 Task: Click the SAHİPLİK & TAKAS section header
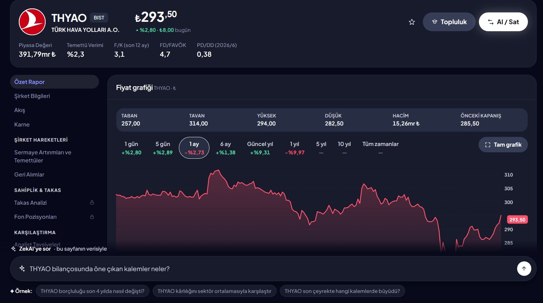click(38, 190)
